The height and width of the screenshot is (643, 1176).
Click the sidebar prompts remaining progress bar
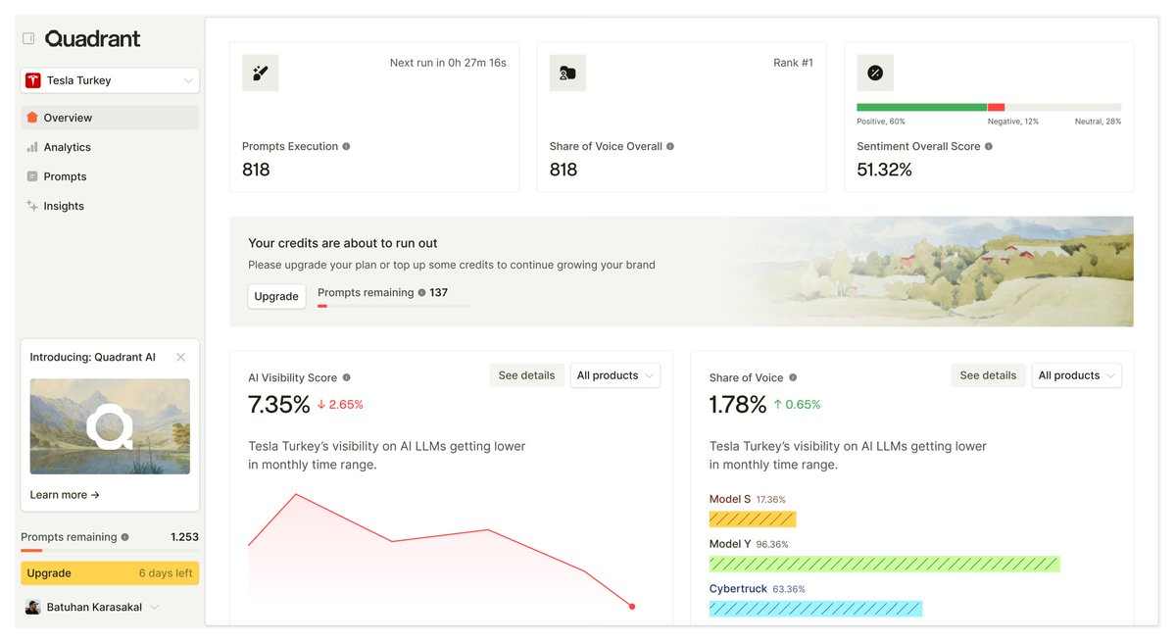pyautogui.click(x=110, y=551)
